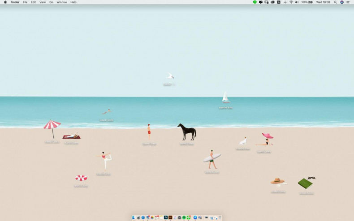
Task: Open the Go menu in menu bar
Action: [x=51, y=2]
